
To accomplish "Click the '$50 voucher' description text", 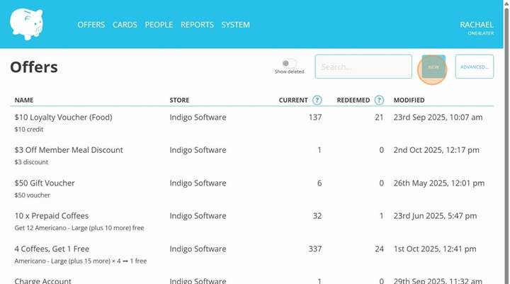I will tap(32, 195).
